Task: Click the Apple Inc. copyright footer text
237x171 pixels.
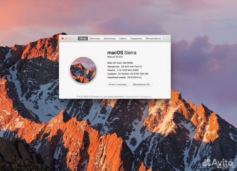Action: (100, 97)
